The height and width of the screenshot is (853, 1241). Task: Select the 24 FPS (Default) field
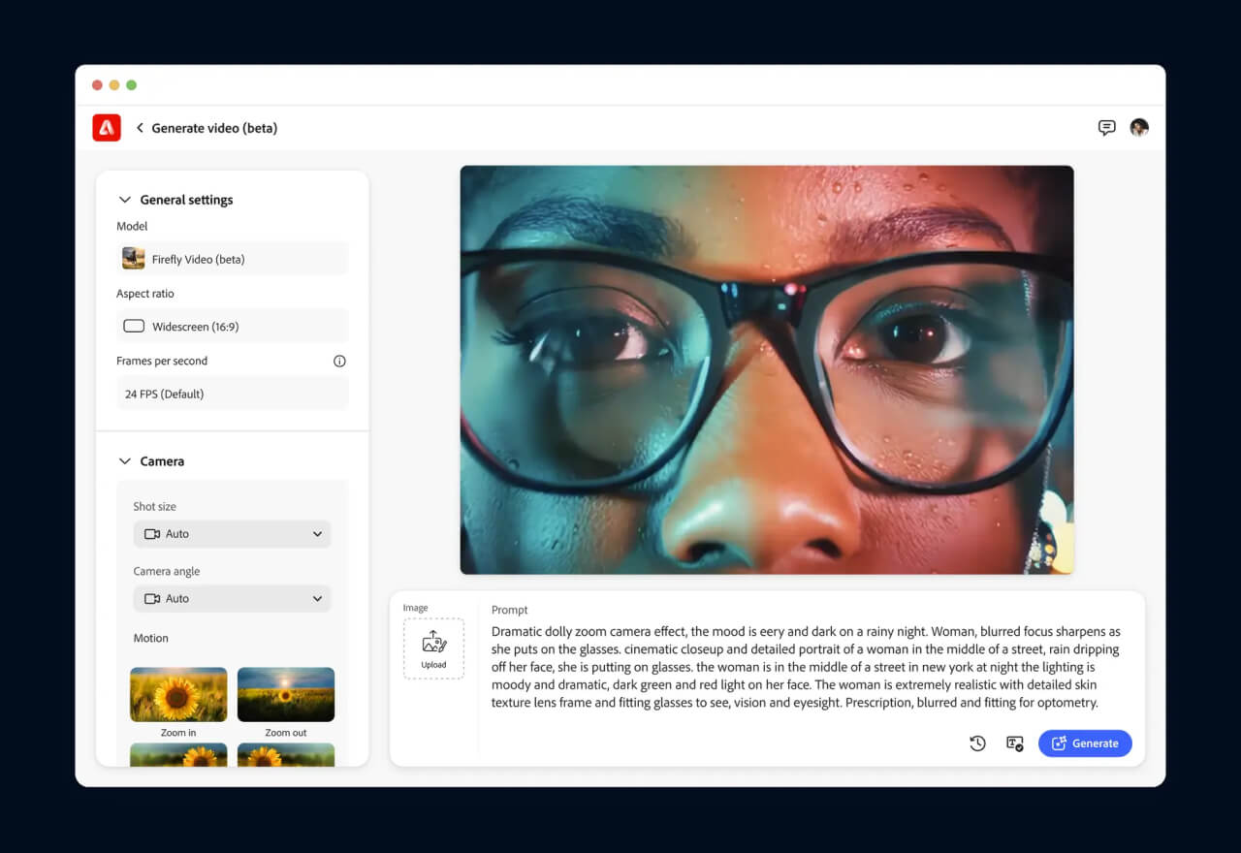coord(232,395)
